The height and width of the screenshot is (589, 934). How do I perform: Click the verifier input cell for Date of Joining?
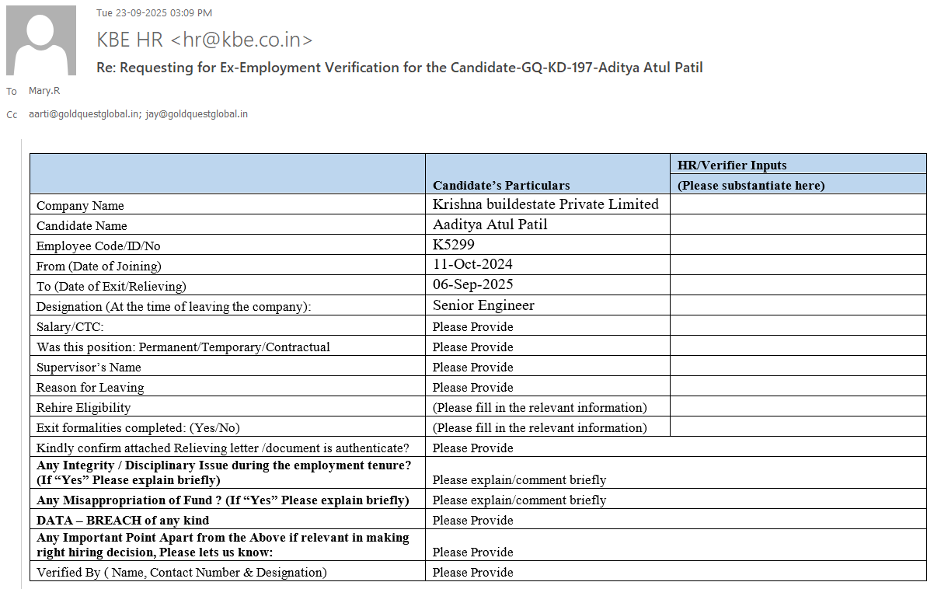point(798,266)
